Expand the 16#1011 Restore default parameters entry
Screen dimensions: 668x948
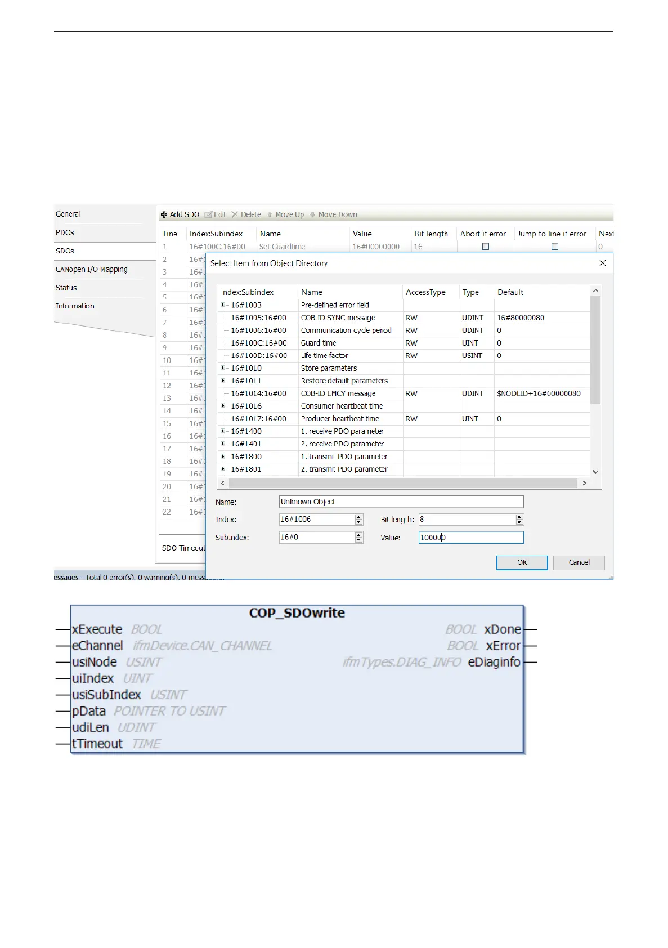(223, 381)
